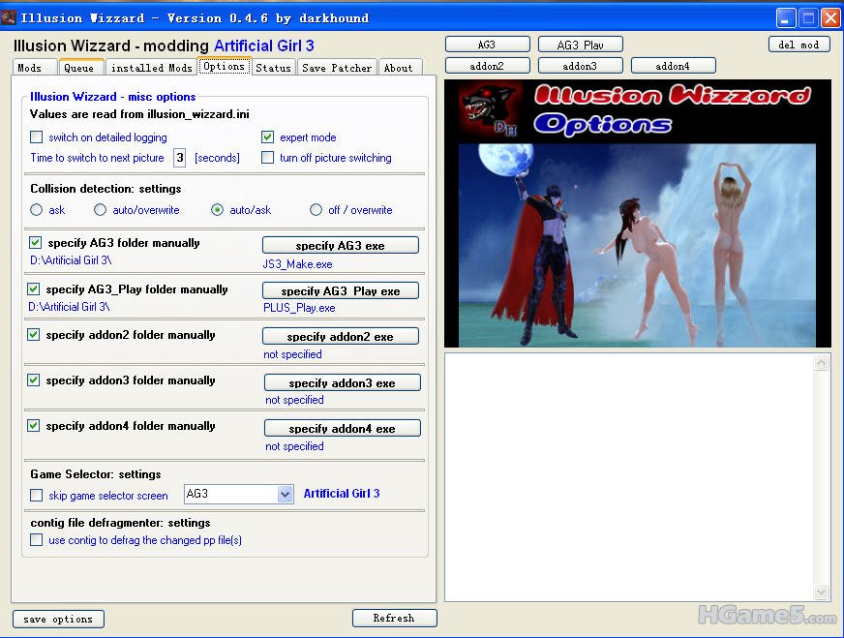Click the addon3 button at top
This screenshot has height=638, width=844.
pos(581,66)
